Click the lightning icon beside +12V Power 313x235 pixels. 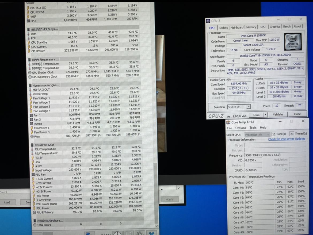[x=34, y=199]
